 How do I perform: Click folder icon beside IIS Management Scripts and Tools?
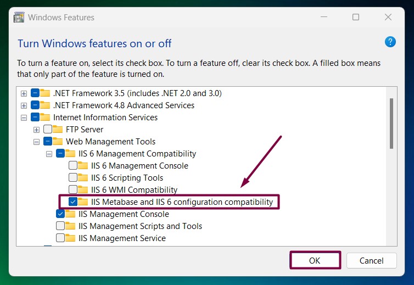click(x=70, y=226)
